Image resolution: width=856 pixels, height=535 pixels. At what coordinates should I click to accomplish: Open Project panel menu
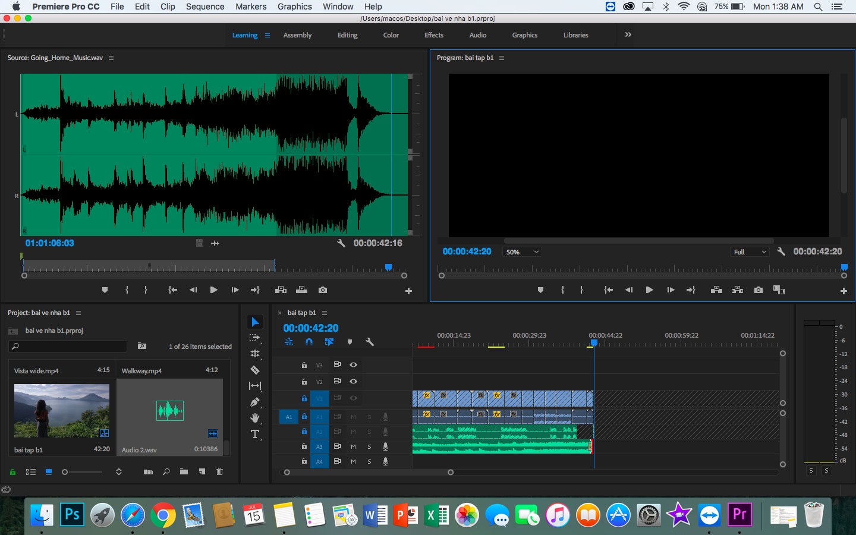pos(78,313)
